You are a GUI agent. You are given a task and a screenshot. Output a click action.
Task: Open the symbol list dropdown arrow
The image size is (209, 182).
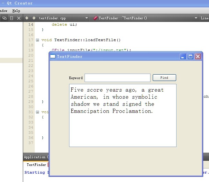(196, 18)
